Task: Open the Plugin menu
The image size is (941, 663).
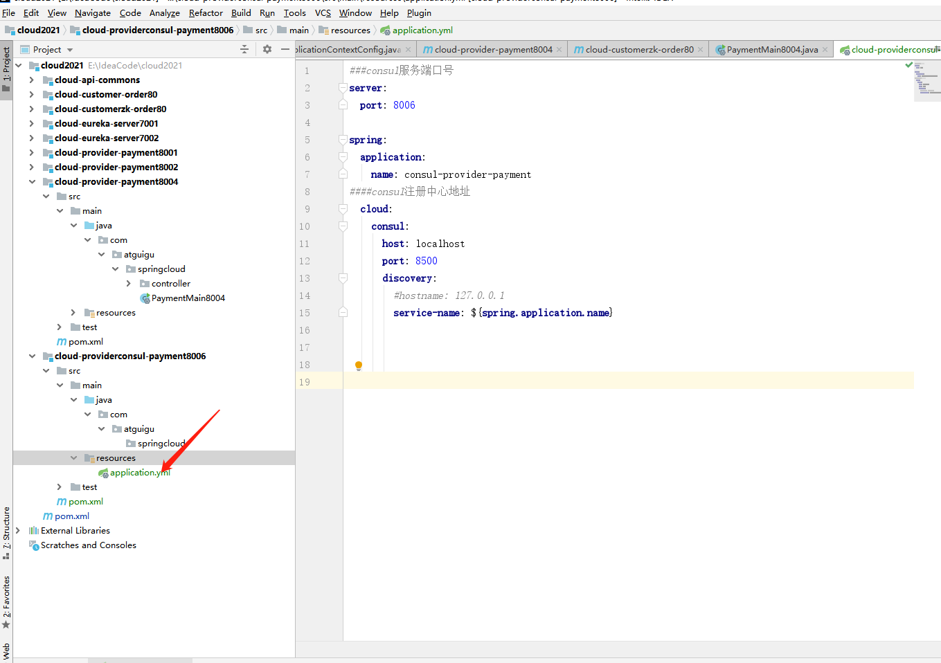Action: pyautogui.click(x=419, y=12)
